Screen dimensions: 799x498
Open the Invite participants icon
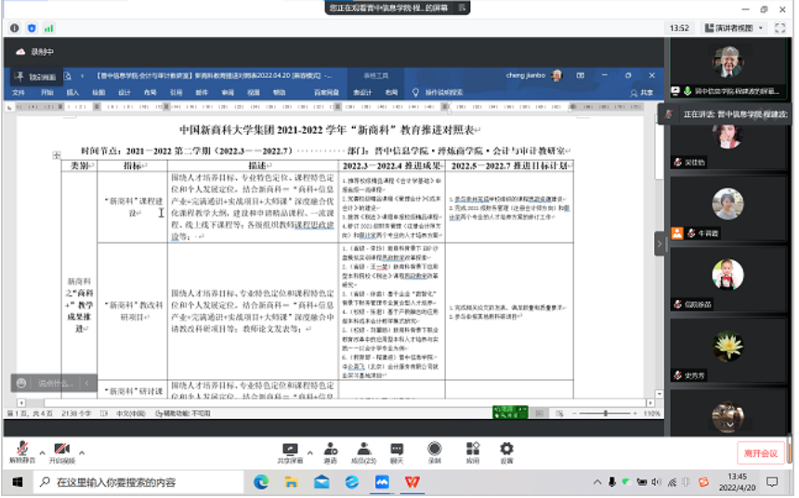pos(330,450)
